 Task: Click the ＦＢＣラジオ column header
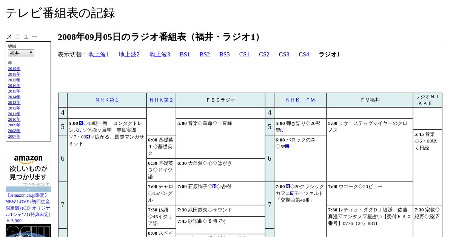(x=220, y=100)
